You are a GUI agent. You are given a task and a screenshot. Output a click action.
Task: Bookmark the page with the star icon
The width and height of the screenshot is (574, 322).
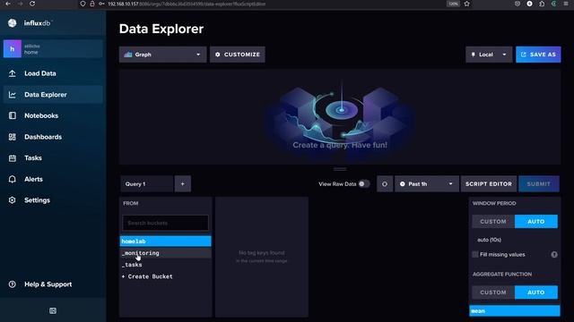466,4
